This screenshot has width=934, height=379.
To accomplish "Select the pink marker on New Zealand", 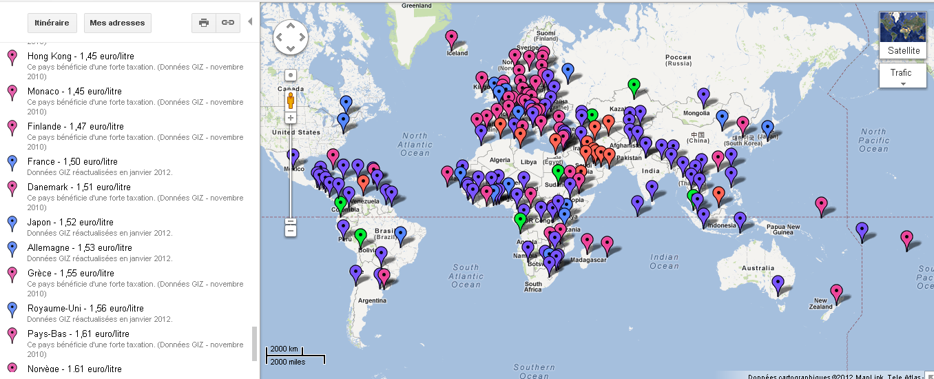I will 836,291.
